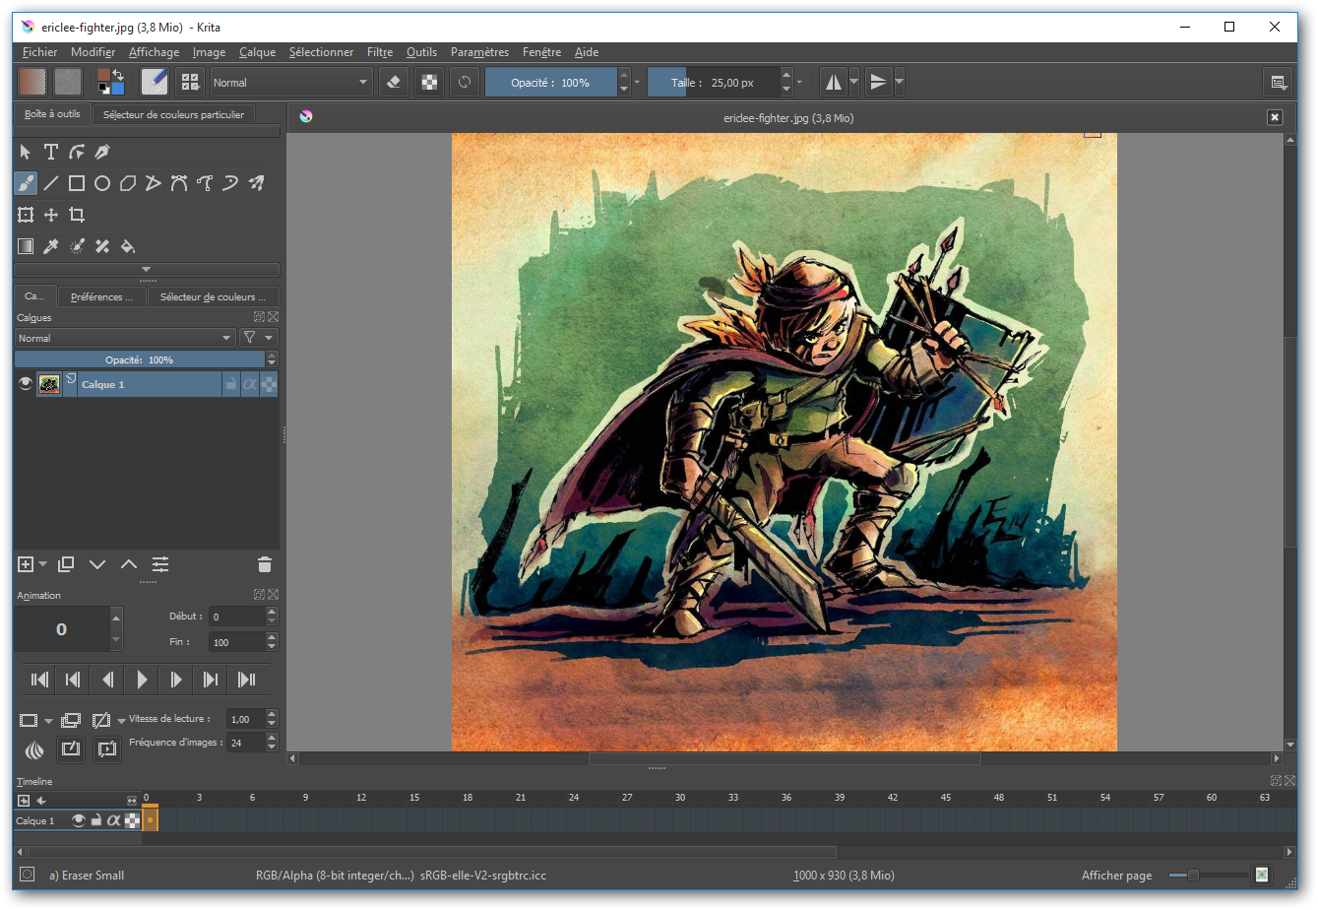Switch to Sélecteur de couleurs particulier tab

tap(173, 114)
